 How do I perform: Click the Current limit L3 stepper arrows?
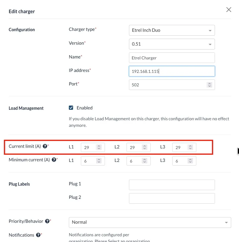(190, 147)
